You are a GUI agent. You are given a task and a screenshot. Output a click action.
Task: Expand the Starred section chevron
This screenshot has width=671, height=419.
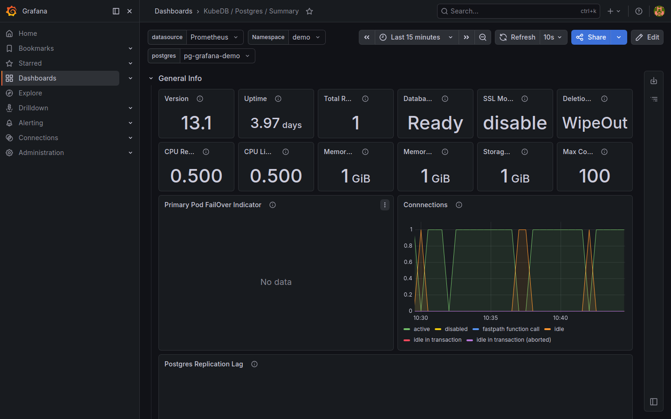tap(130, 63)
